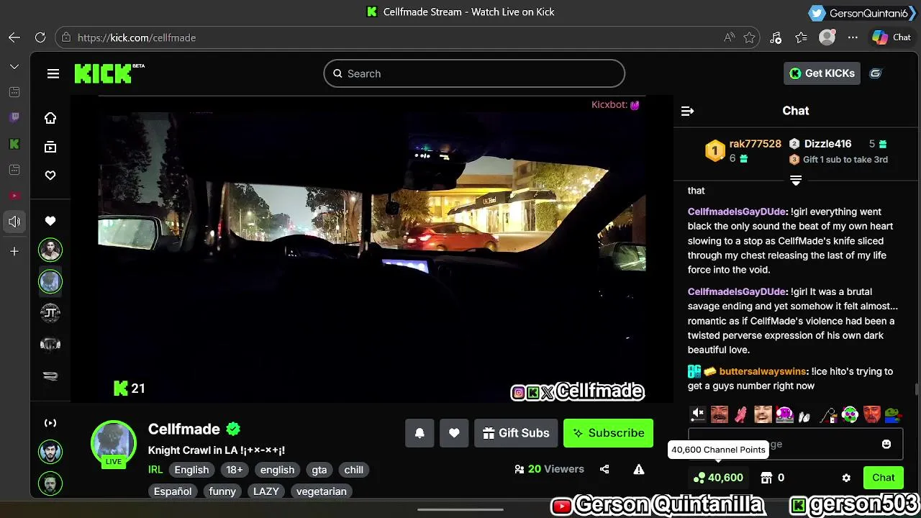Click the green Subscribe button
The image size is (921, 518).
click(x=608, y=433)
